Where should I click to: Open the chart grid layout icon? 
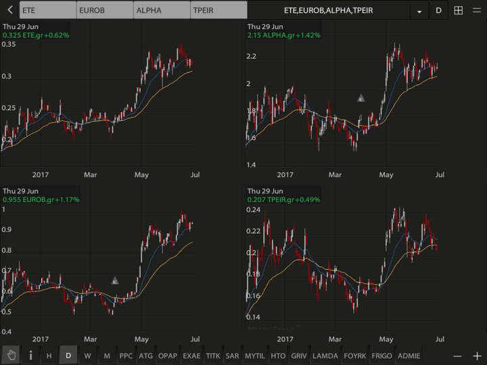click(x=458, y=11)
